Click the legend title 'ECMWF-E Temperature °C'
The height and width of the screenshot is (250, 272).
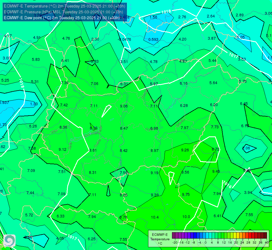[x=160, y=239]
